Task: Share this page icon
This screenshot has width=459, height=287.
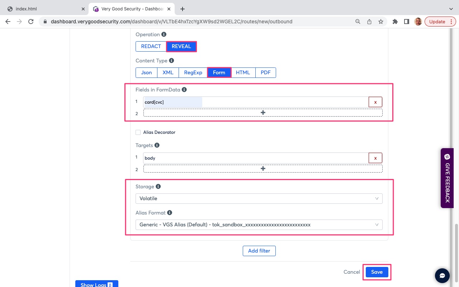Action: 369,22
